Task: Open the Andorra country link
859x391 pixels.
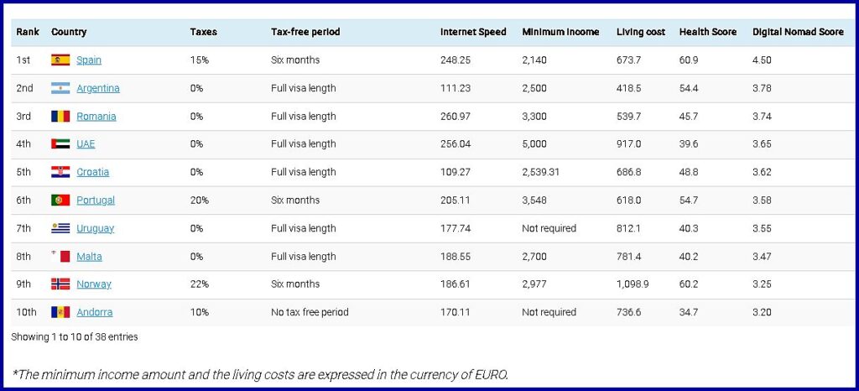Action: [95, 312]
